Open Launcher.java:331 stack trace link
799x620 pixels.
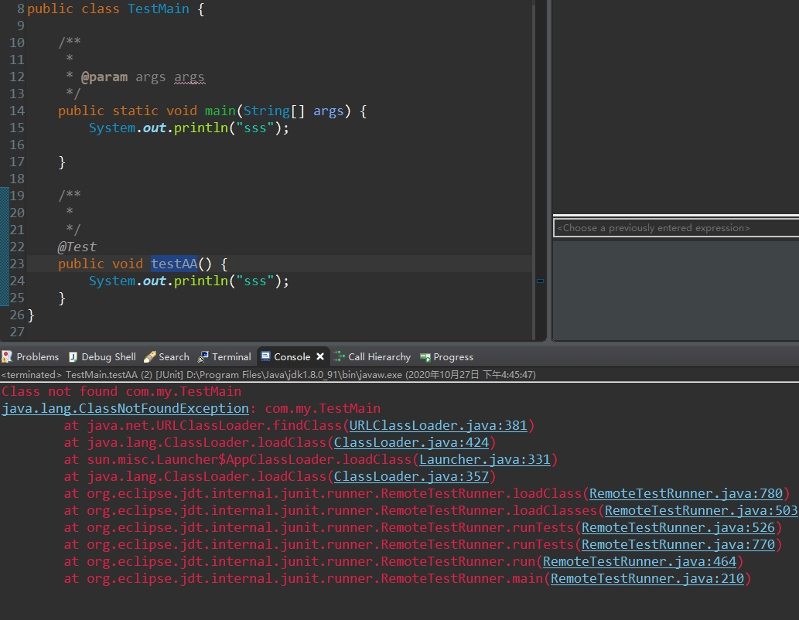pyautogui.click(x=485, y=459)
